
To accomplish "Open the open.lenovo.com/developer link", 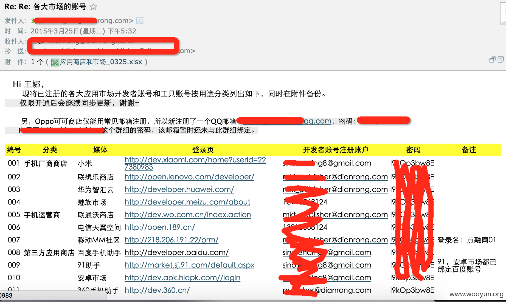I will pos(189,177).
